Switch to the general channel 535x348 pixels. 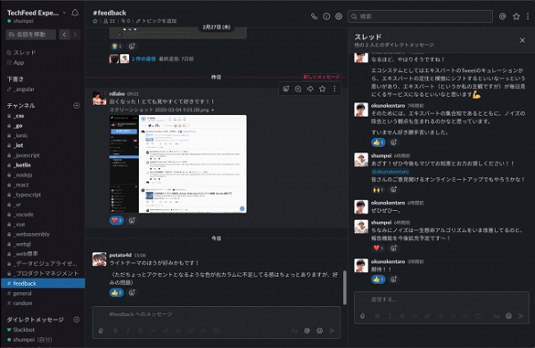(x=22, y=293)
